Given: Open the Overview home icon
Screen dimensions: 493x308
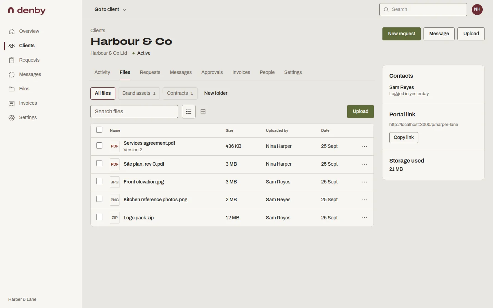Looking at the screenshot, I should [x=12, y=31].
